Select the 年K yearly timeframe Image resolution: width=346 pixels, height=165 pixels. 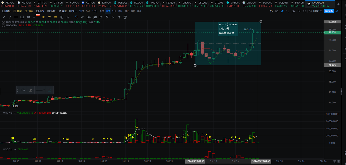(139, 11)
